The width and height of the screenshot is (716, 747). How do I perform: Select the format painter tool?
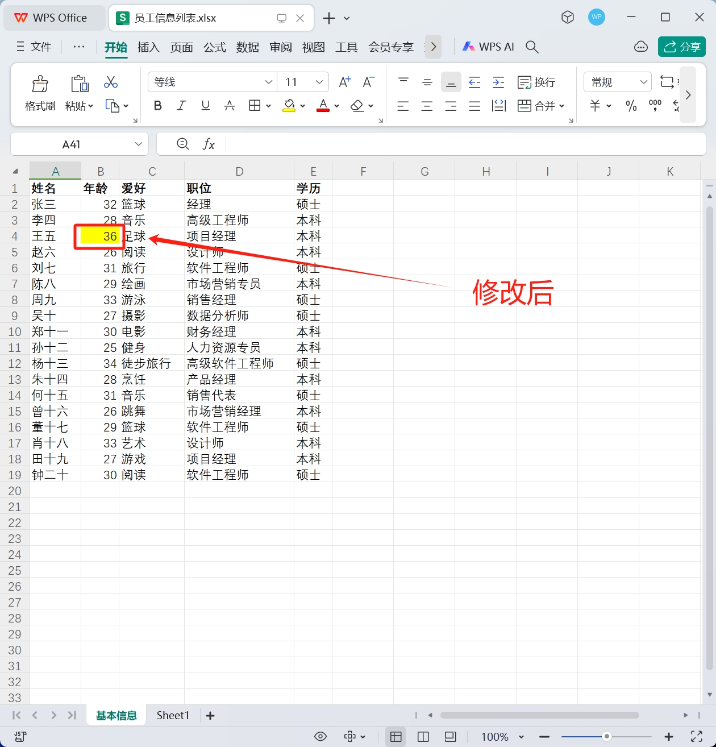click(39, 91)
